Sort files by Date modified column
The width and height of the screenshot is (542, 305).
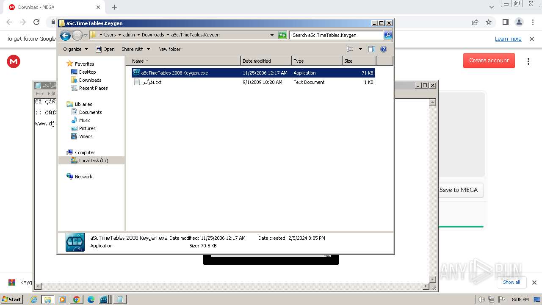266,61
